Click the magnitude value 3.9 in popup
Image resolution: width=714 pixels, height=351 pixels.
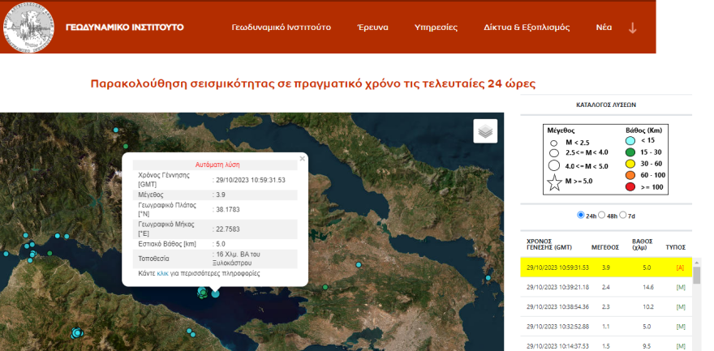pyautogui.click(x=220, y=195)
